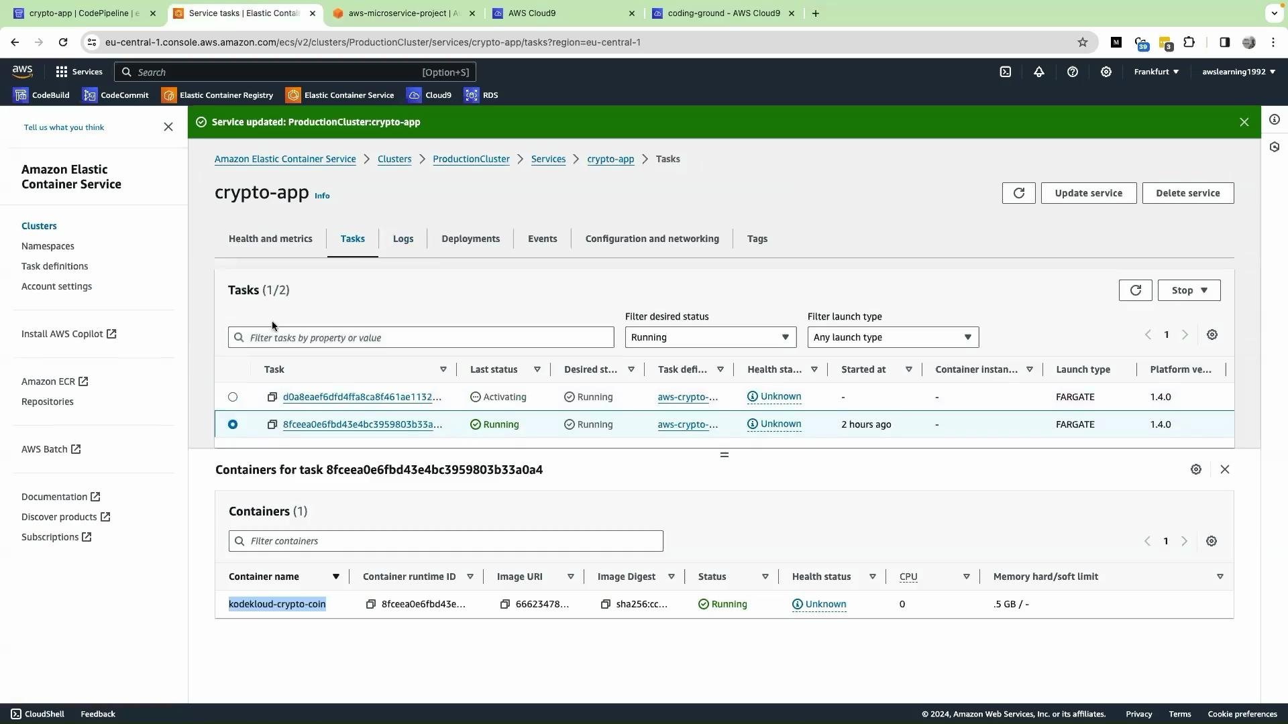Open notifications bell in AWS header
The image size is (1288, 724).
click(x=1038, y=72)
